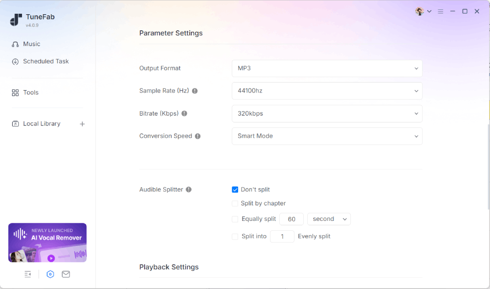490x289 pixels.
Task: Open the Conversion Speed Smart Mode dropdown
Action: (327, 136)
